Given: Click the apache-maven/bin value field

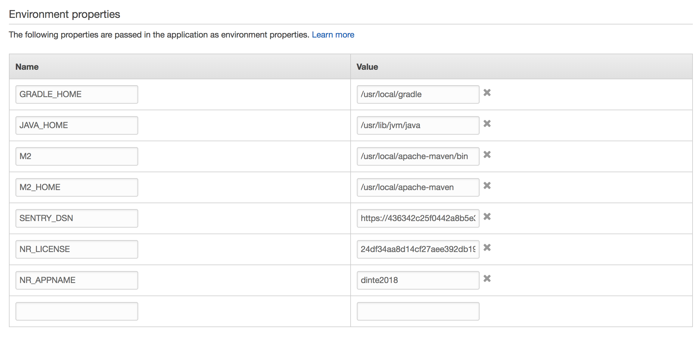Looking at the screenshot, I should coord(418,156).
